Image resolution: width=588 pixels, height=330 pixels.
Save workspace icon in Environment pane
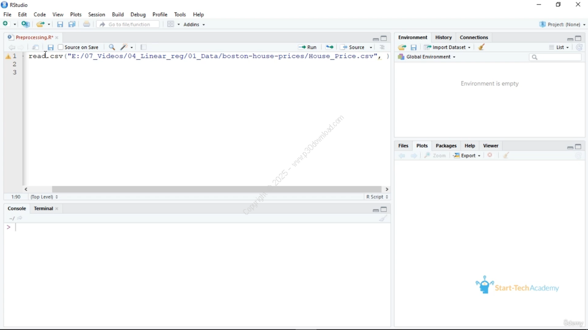pyautogui.click(x=414, y=47)
